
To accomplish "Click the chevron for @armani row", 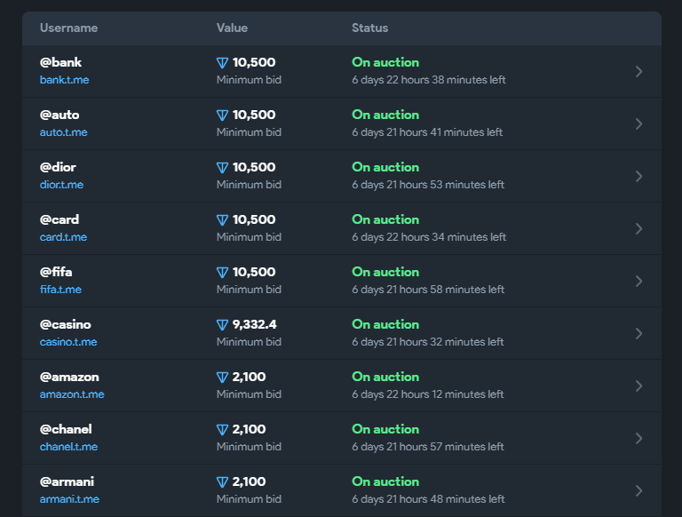I will coord(638,491).
